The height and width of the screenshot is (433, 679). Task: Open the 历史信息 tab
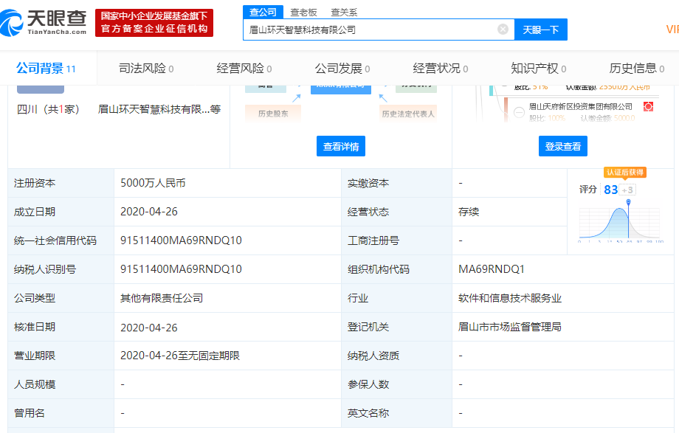coord(636,69)
